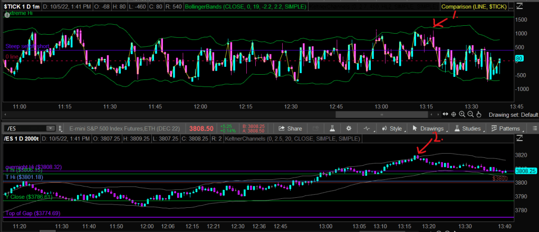This screenshot has width=539, height=232.
Task: Open the Patterns menu
Action: point(509,128)
